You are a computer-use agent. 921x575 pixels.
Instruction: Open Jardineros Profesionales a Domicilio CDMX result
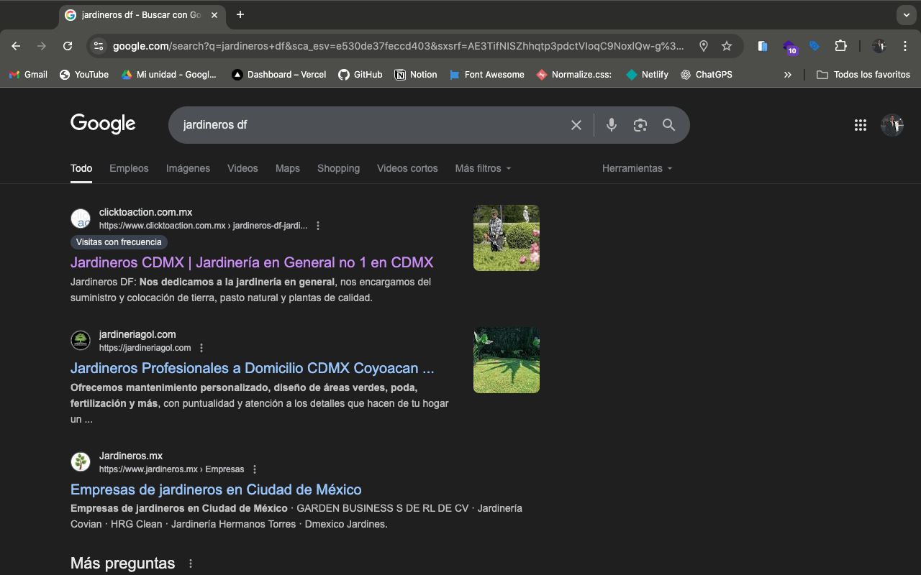coord(253,368)
